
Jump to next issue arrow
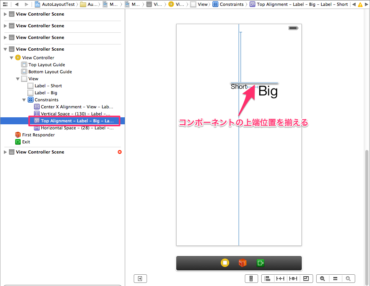click(366, 4)
